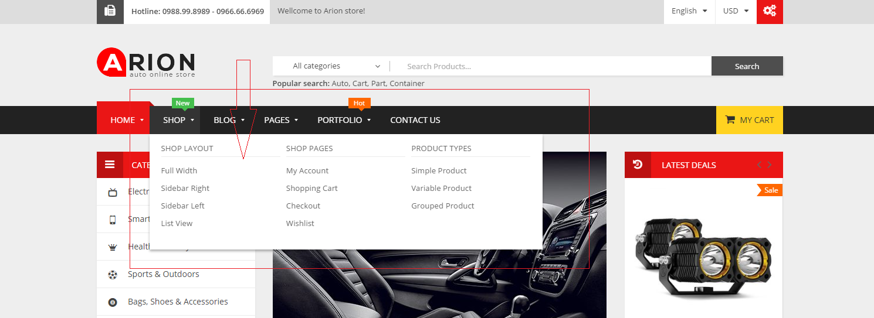
Task: Focus the Search Products input field
Action: [x=551, y=66]
